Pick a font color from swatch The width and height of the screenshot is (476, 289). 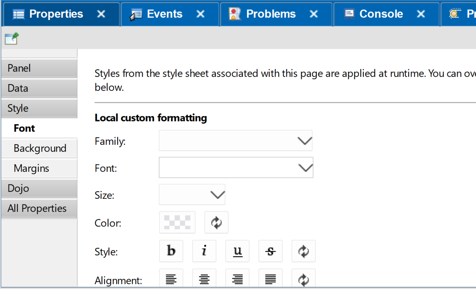point(177,222)
